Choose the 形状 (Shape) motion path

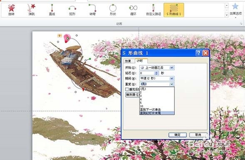click(x=113, y=10)
